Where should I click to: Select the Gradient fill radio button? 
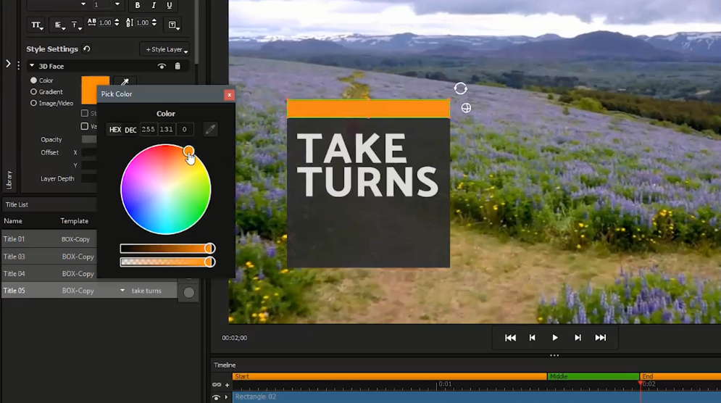(33, 92)
